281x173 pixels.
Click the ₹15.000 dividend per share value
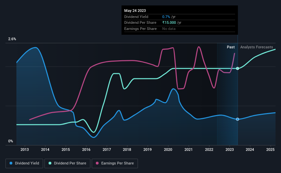pos(169,23)
